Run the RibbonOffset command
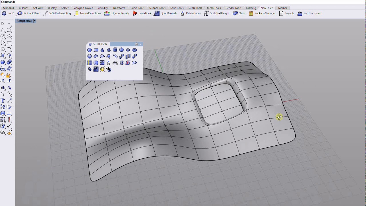 [x=29, y=13]
